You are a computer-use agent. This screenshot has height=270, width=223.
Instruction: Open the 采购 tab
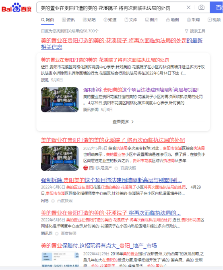[193, 20]
